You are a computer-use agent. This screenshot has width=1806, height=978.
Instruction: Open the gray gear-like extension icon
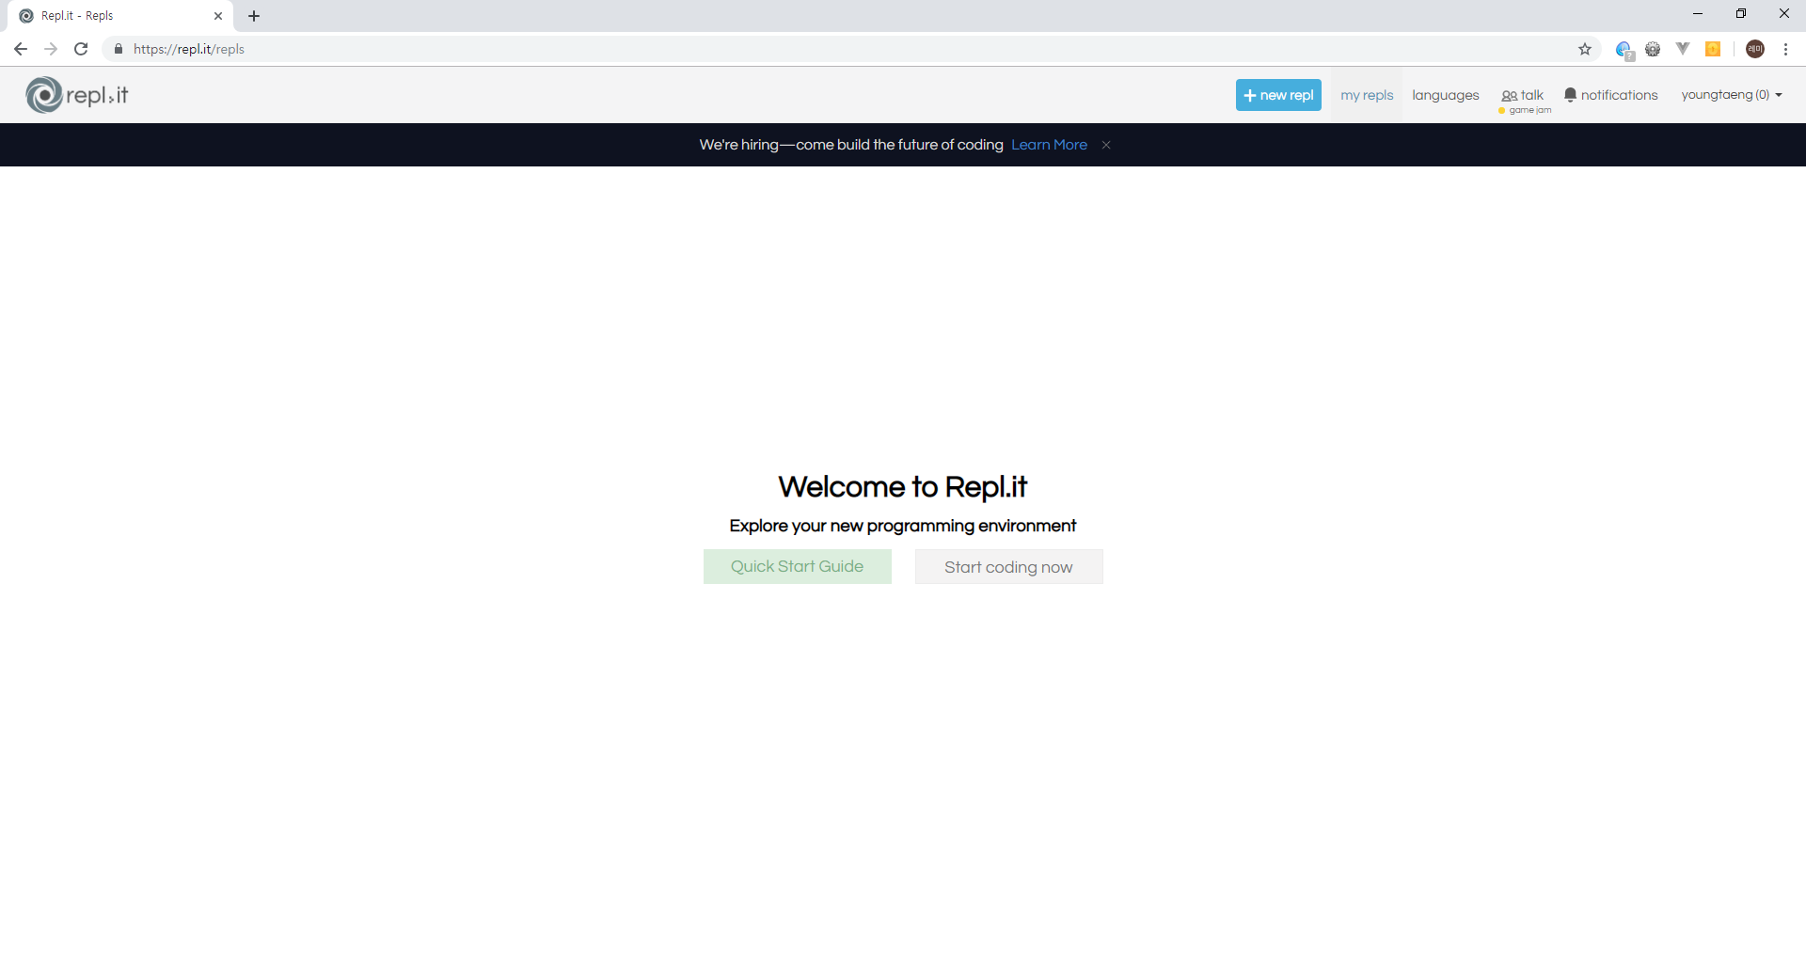coord(1653,49)
